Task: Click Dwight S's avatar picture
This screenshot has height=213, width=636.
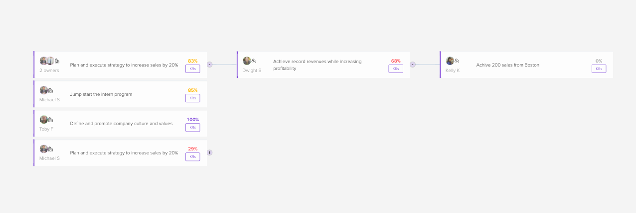Action: pyautogui.click(x=247, y=61)
